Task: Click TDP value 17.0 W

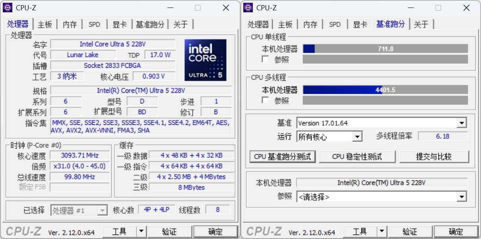Action: click(x=160, y=55)
